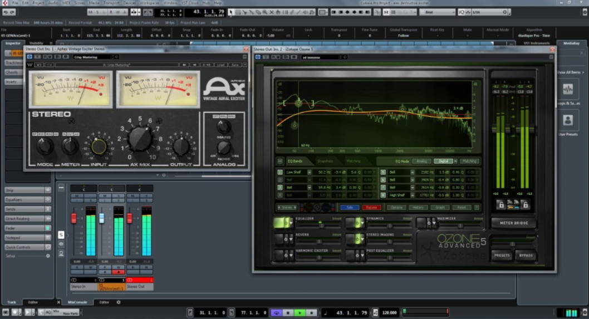Image resolution: width=589 pixels, height=319 pixels.
Task: Click the AX MIX large knob
Action: [x=140, y=138]
